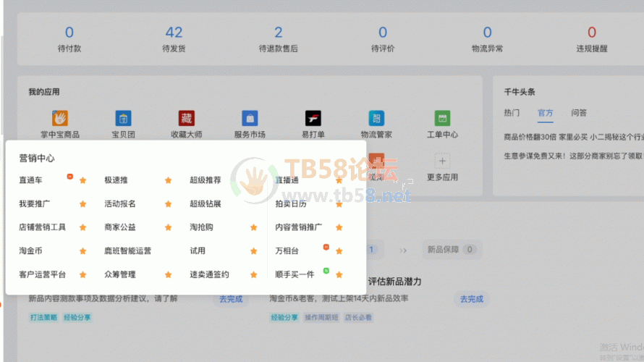Toggle the favorite star next to 店铺营销工具
The height and width of the screenshot is (362, 644).
pos(83,227)
